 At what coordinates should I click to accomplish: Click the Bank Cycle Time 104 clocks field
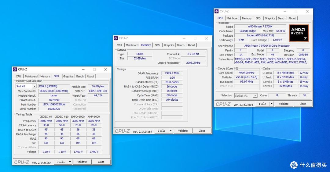click(172, 99)
